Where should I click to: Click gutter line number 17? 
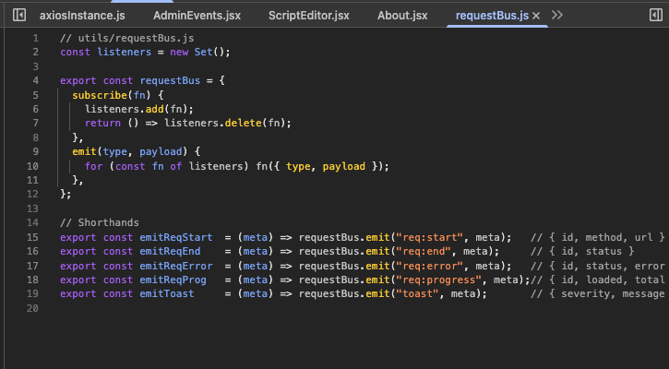[32, 267]
